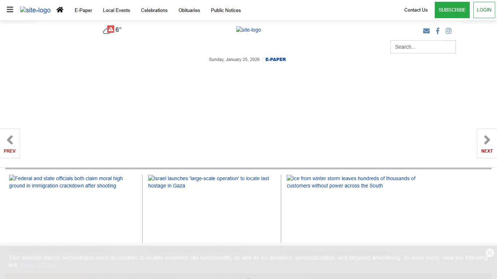Select Local Events menu item

[116, 10]
